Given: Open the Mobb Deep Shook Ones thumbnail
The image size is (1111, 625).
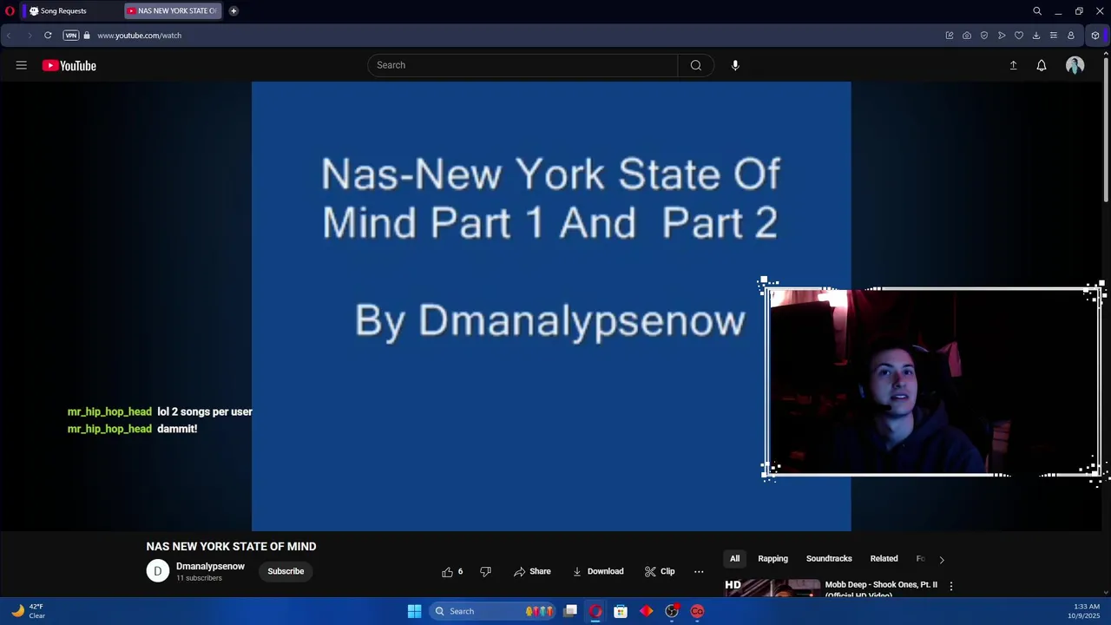Looking at the screenshot, I should [772, 588].
